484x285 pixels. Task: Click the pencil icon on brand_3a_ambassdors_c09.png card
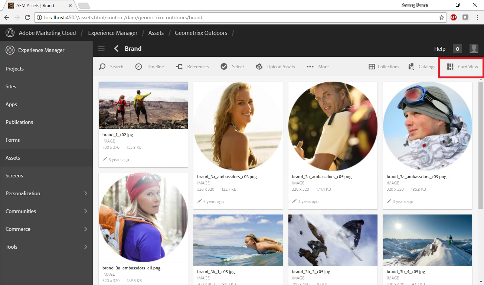point(389,201)
